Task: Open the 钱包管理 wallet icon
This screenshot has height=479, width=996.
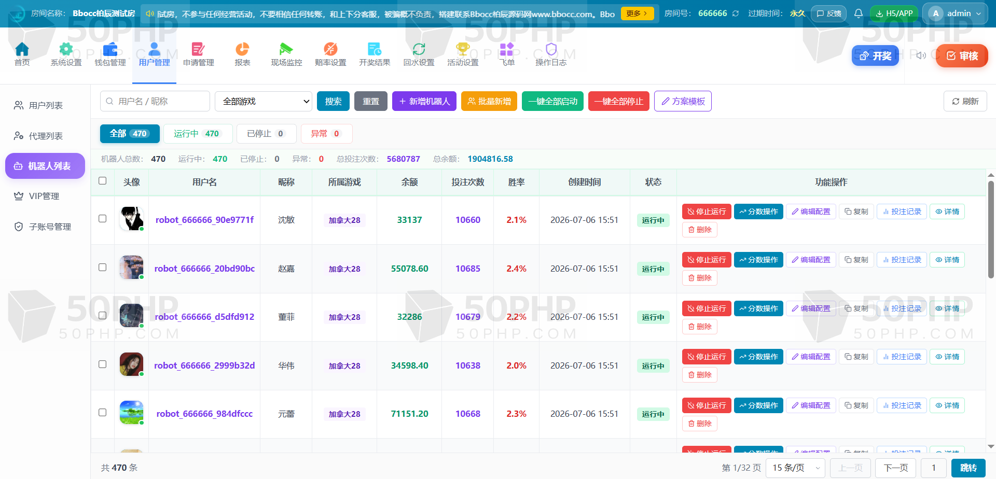Action: pyautogui.click(x=110, y=50)
